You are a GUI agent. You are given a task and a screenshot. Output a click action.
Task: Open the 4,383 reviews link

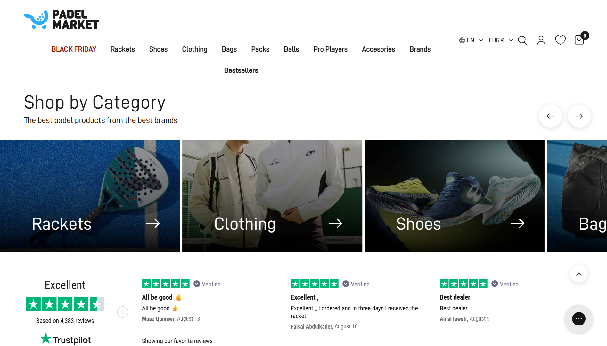[x=77, y=321]
